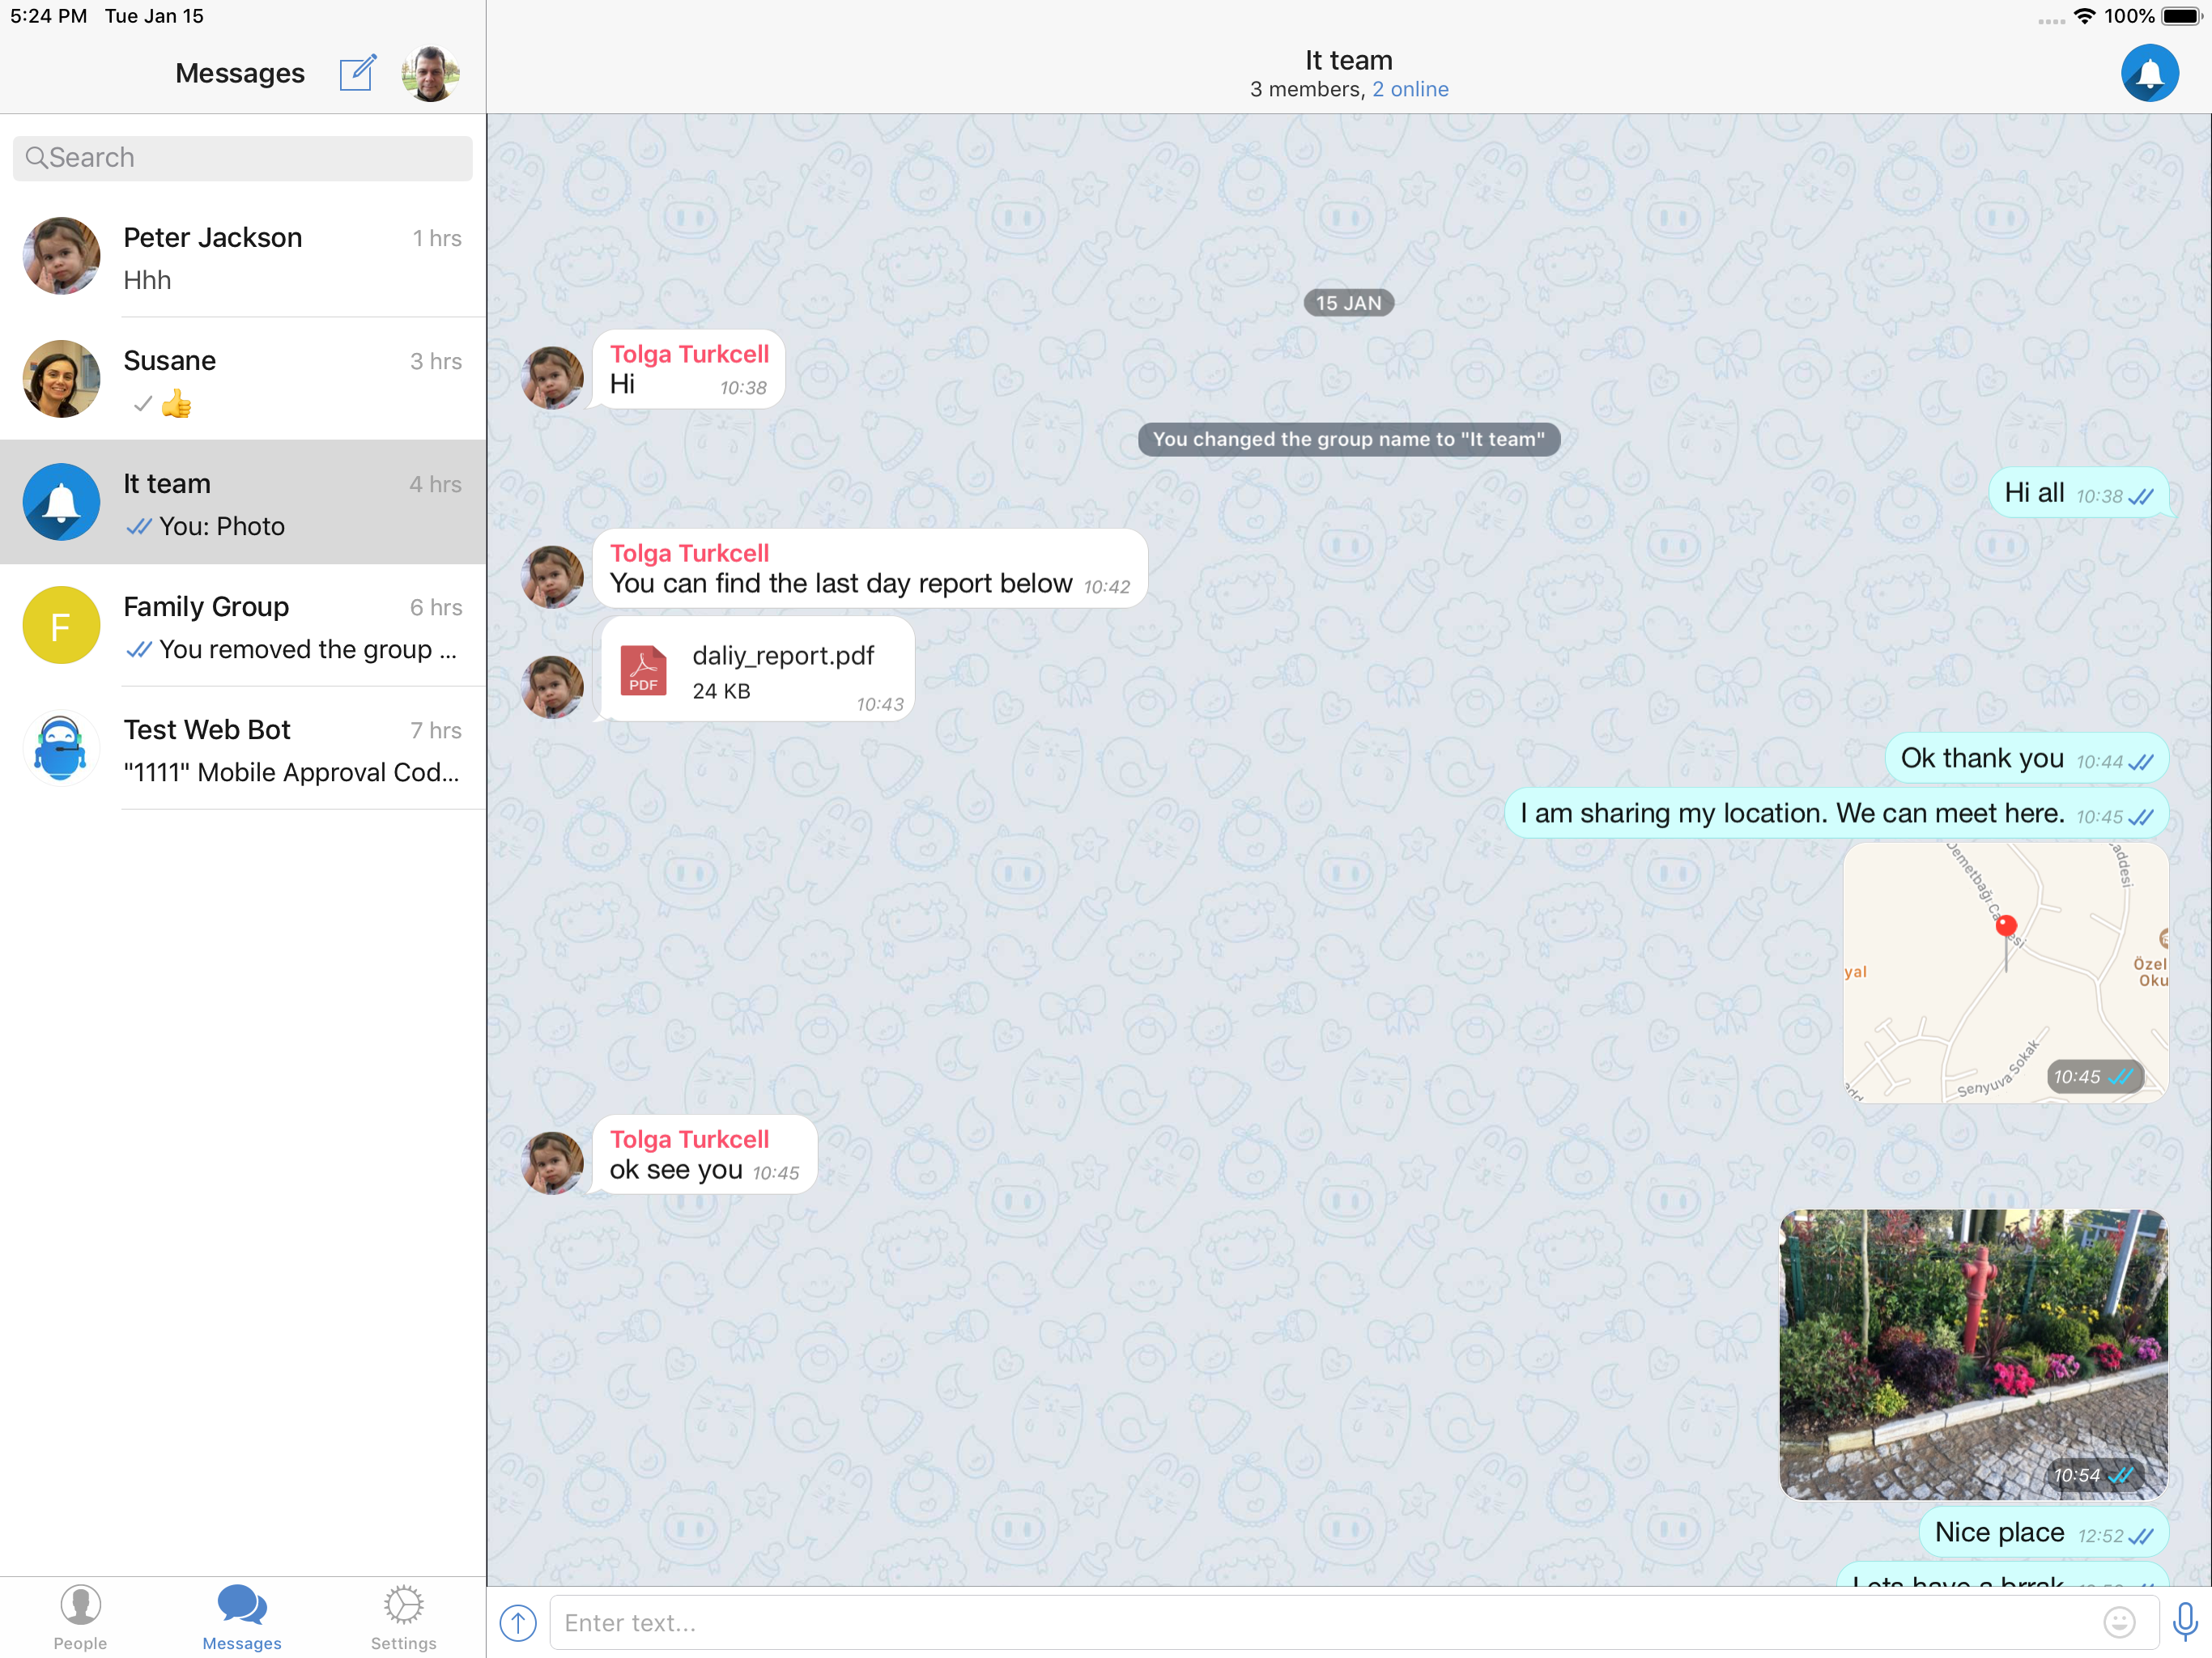This screenshot has width=2212, height=1658.
Task: Click the 15 JAN date badge
Action: pos(1348,303)
